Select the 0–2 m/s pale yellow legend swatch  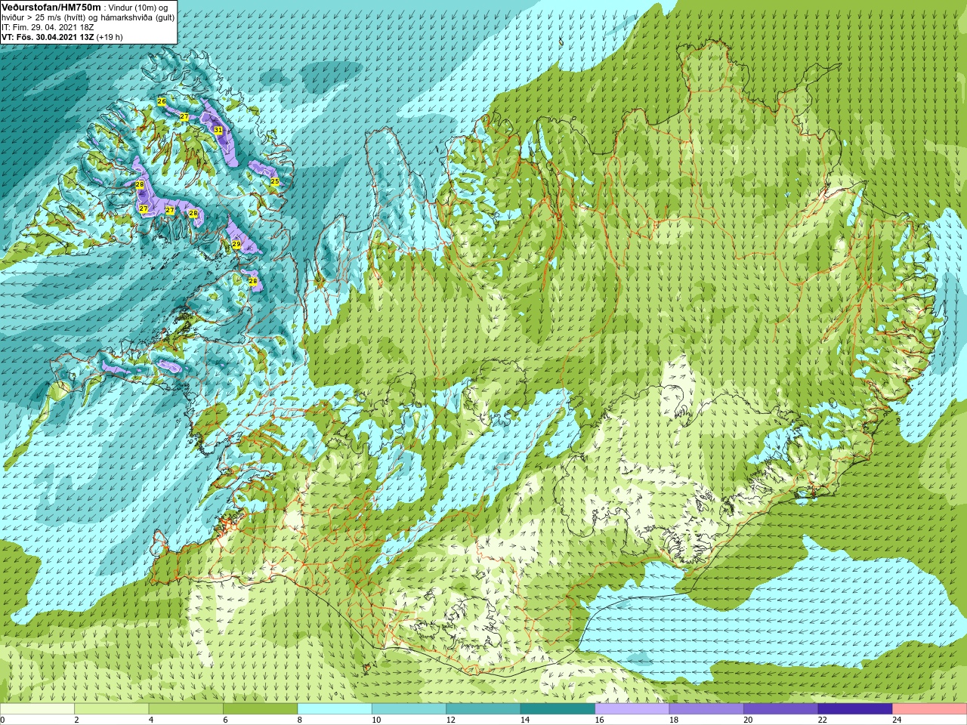[x=37, y=709]
